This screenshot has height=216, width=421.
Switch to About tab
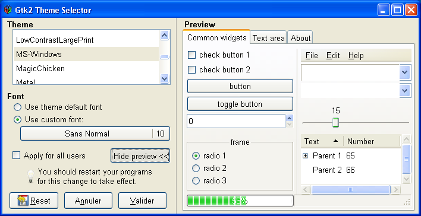[300, 38]
